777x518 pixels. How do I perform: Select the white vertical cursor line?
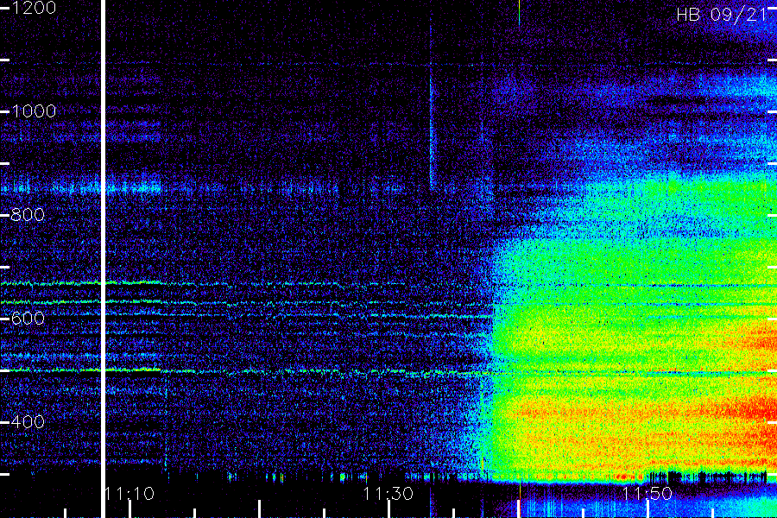click(x=103, y=259)
